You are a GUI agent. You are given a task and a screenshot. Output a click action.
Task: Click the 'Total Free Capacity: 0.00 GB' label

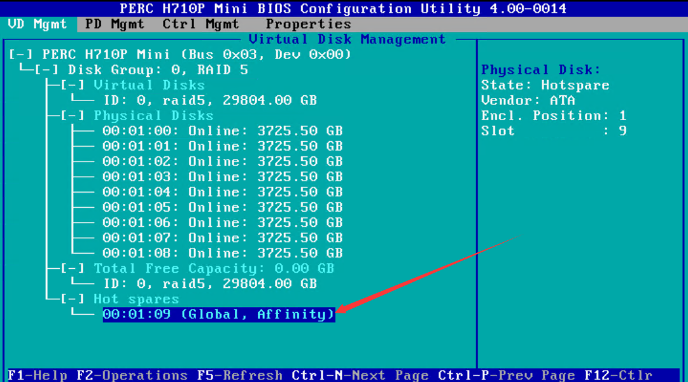click(214, 268)
